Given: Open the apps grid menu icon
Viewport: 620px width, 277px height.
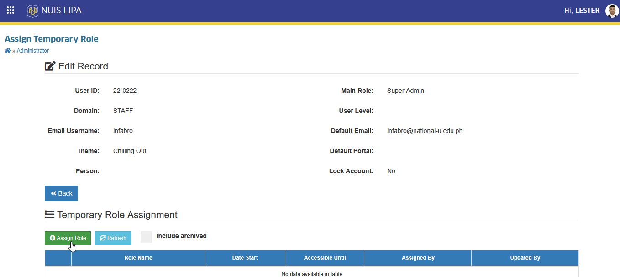Looking at the screenshot, I should click(11, 10).
